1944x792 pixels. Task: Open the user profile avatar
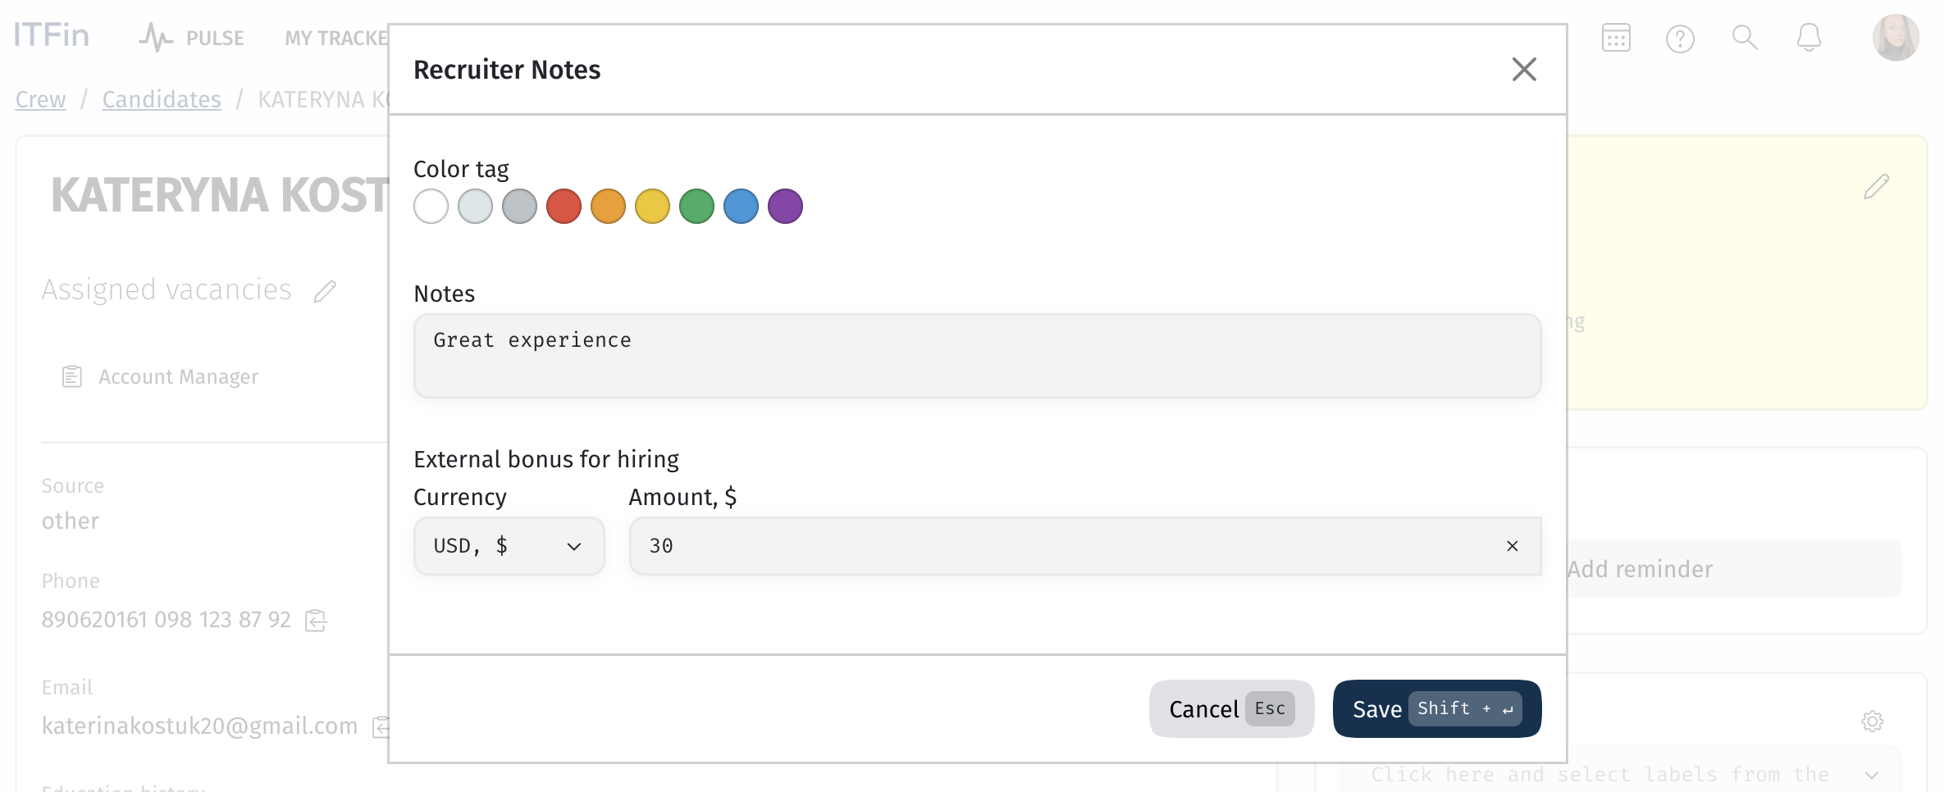(x=1895, y=38)
